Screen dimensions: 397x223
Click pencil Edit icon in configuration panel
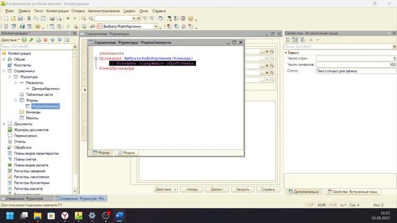[x=31, y=40]
